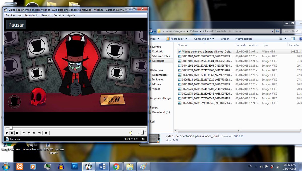Click the frame step button in the player

pos(46,133)
